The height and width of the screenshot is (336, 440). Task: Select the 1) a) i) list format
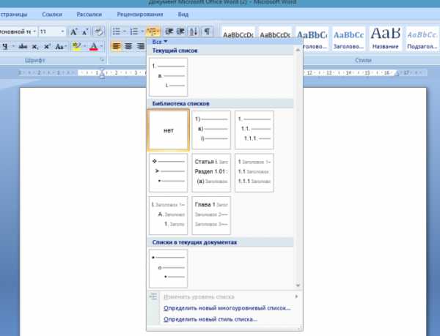[211, 130]
